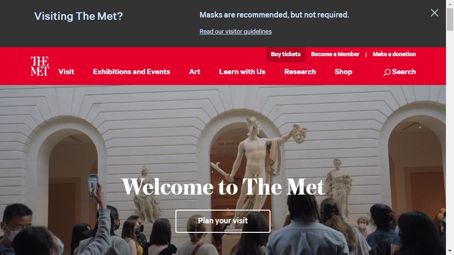
Task: Click Become a Member link
Action: 335,54
